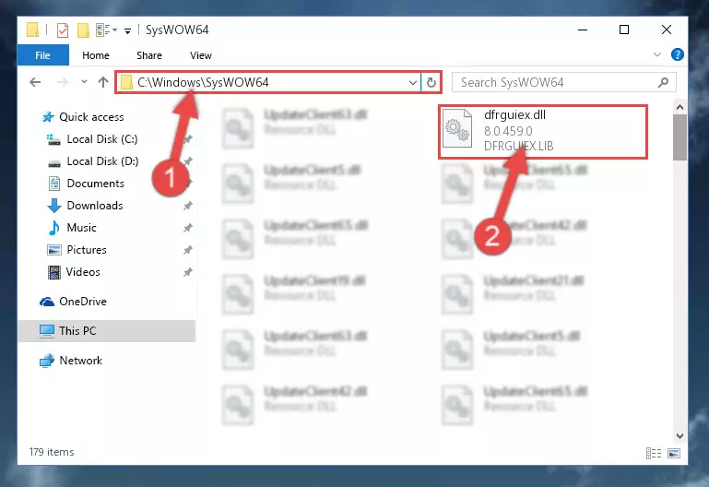Click the Downloads blue arrow icon
Image resolution: width=709 pixels, height=487 pixels.
coord(54,206)
